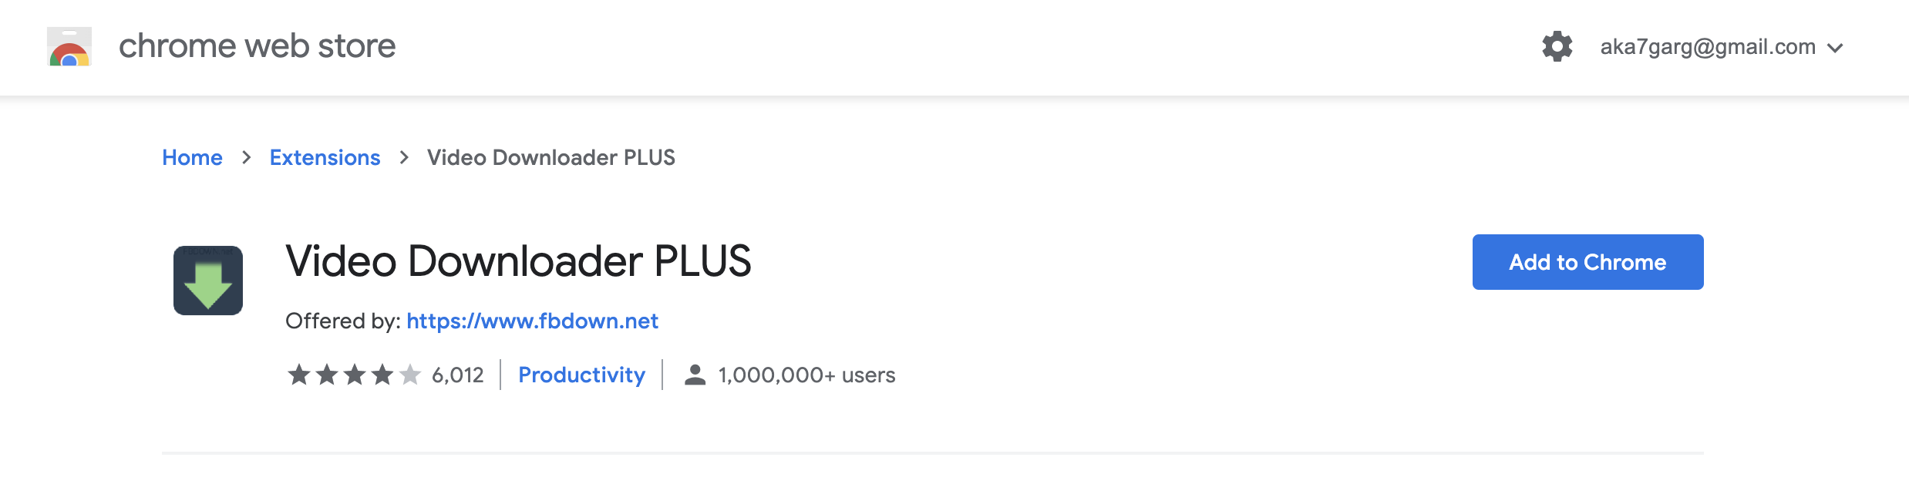The image size is (1909, 501).
Task: Click the 6,012 ratings count
Action: point(458,375)
